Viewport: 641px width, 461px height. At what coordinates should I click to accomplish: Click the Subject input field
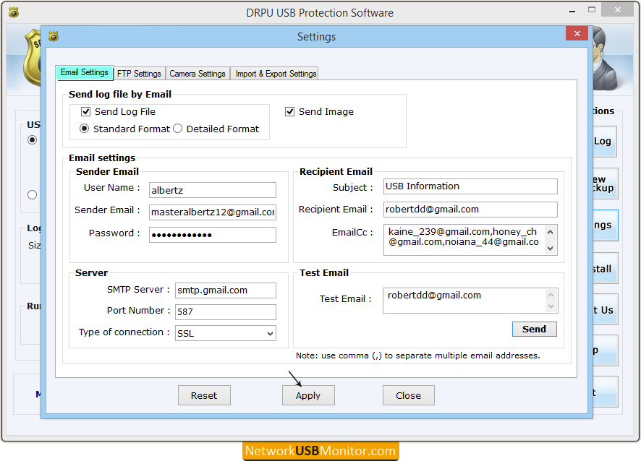470,186
